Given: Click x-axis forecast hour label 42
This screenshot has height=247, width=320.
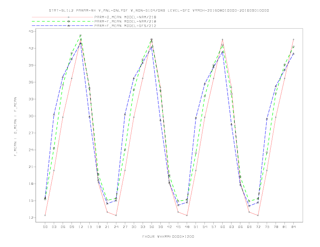Looking at the screenshot, I should [169, 227].
